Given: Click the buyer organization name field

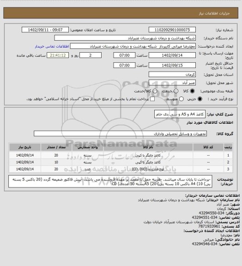Looking at the screenshot, I should (125, 38).
